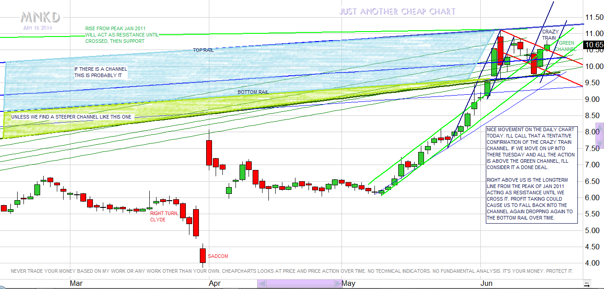
Task: Select the 'Just Another Cheap Chart' title
Action: tap(397, 12)
